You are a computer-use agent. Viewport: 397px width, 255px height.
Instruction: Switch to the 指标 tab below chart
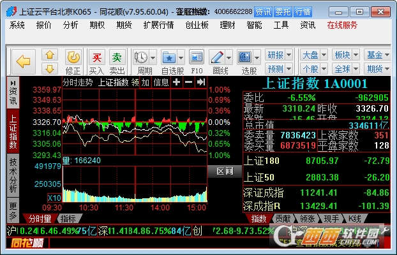tap(68, 219)
